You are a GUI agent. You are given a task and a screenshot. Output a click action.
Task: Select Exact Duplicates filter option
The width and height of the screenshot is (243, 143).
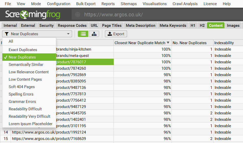(23, 50)
